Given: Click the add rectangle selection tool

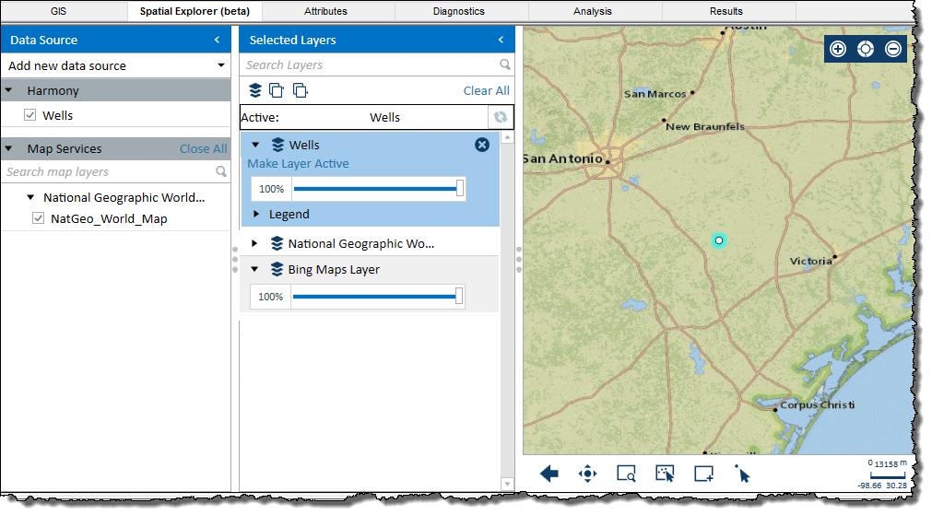Looking at the screenshot, I should pos(704,474).
